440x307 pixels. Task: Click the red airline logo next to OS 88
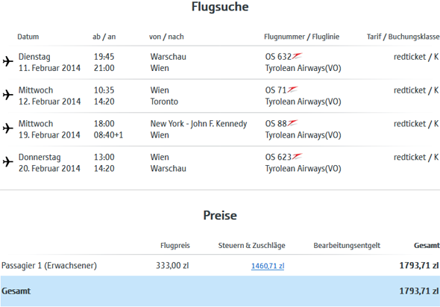tap(292, 123)
